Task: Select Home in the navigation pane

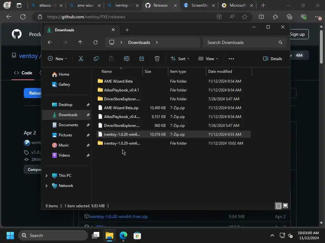Action: coord(64,74)
